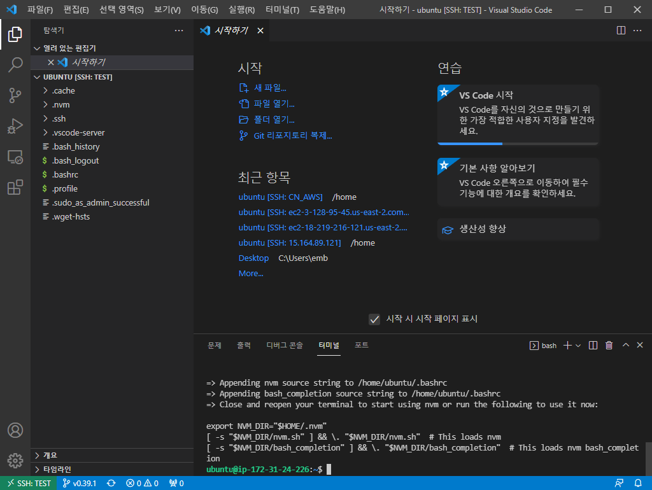Image resolution: width=652 pixels, height=490 pixels.
Task: Open the Explorer view in activity bar
Action: pyautogui.click(x=15, y=34)
